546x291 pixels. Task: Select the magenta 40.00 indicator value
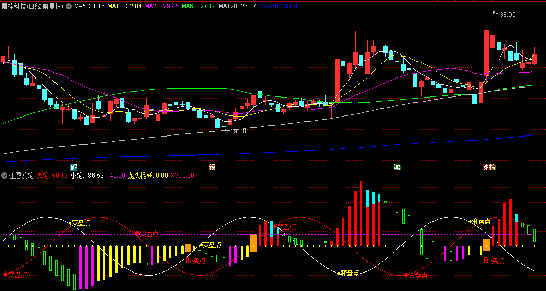(x=116, y=176)
